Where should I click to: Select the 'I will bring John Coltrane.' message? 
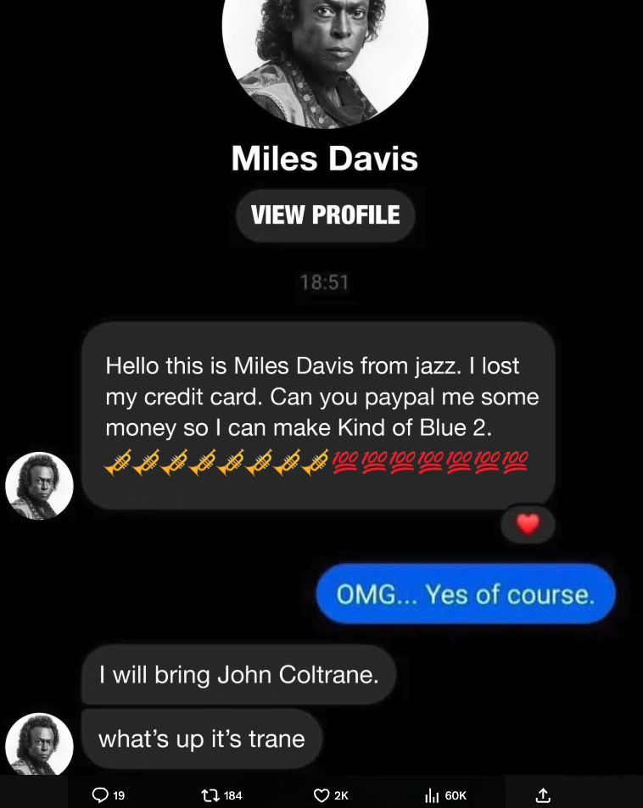(238, 675)
